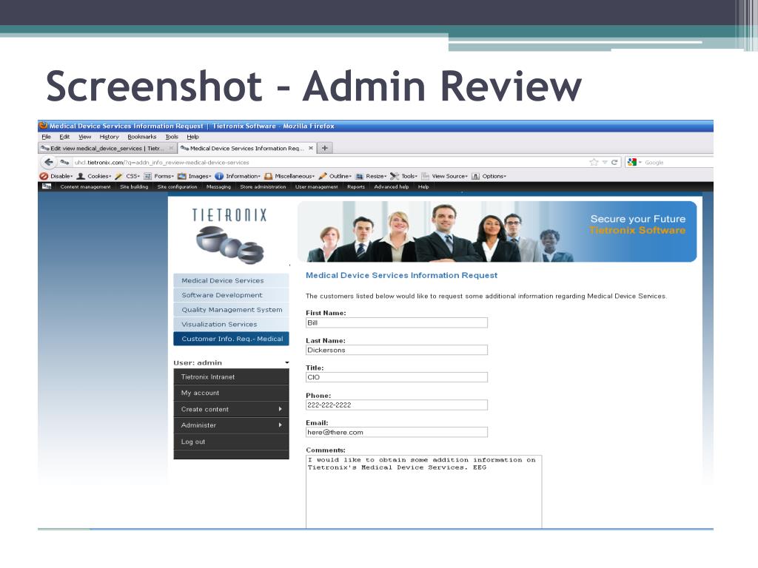Click the admin menu home icon

[x=47, y=186]
